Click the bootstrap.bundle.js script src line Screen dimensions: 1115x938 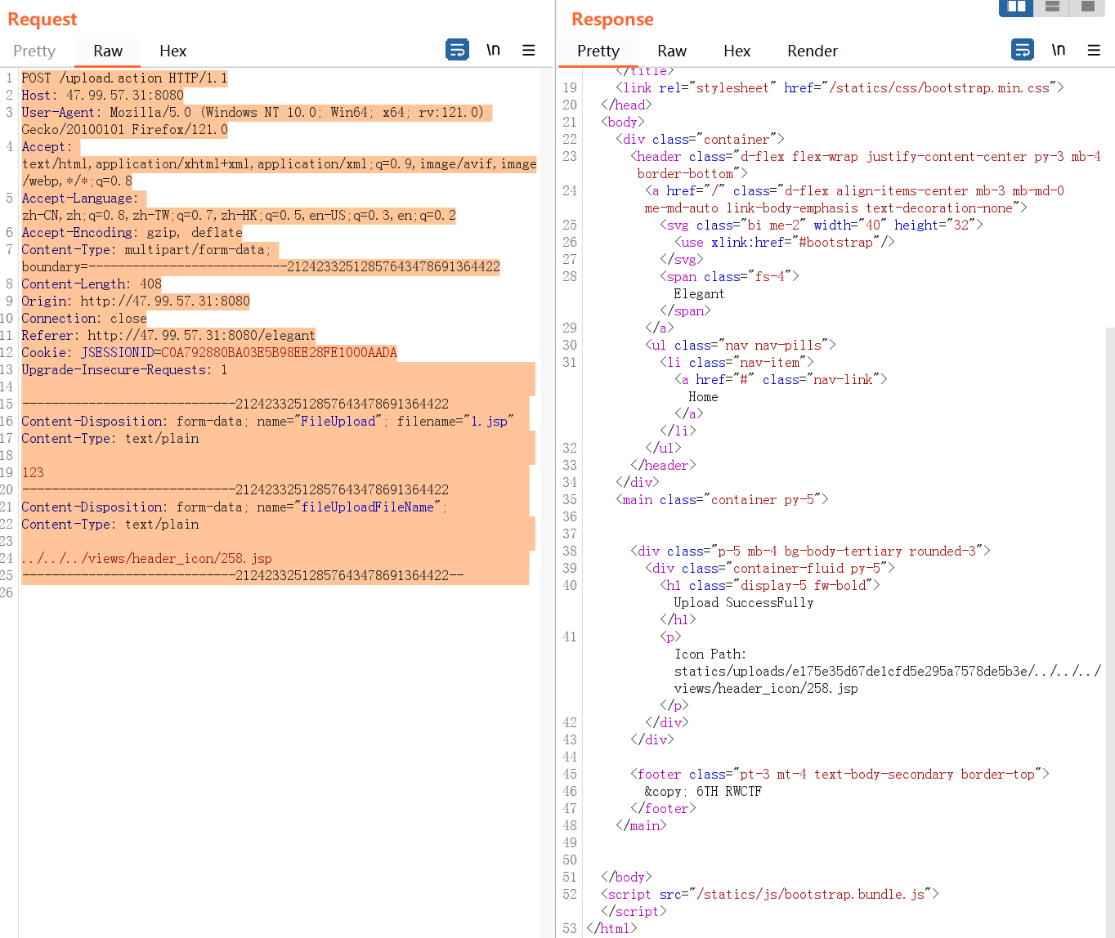770,895
